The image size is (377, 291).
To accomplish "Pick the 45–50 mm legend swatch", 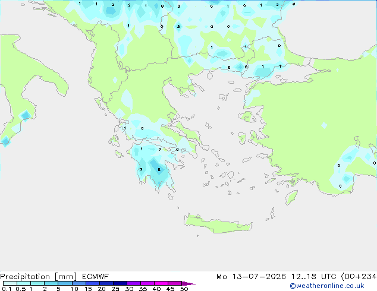I will coord(175,283).
